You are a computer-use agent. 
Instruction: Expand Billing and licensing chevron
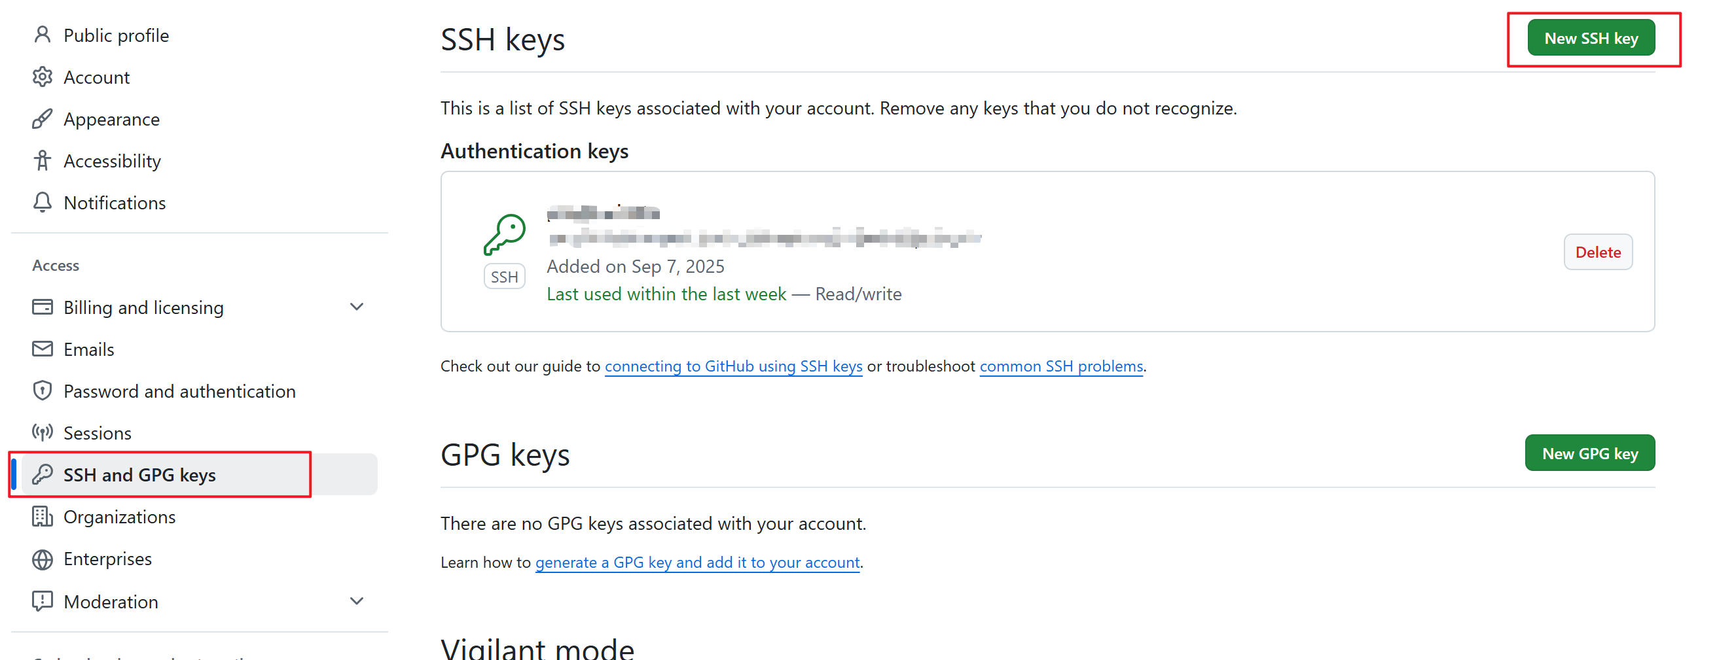pos(357,307)
